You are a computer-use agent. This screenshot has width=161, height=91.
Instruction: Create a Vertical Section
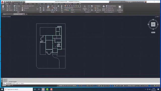(x=104, y=8)
